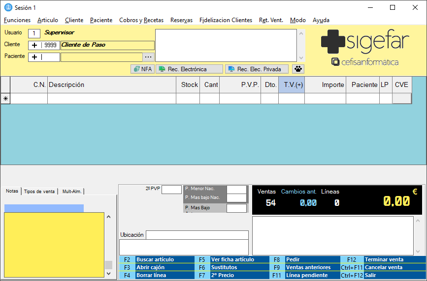Click the Descripción column header
427x281 pixels.
pos(112,85)
